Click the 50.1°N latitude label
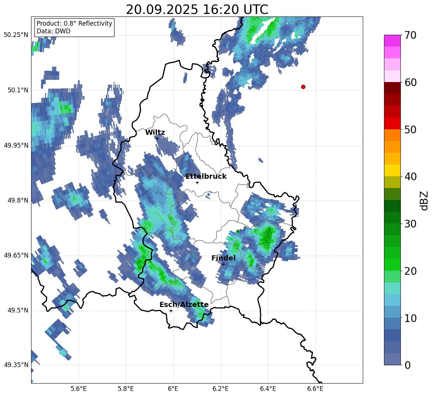Screen dimensions: 433x396 point(18,90)
